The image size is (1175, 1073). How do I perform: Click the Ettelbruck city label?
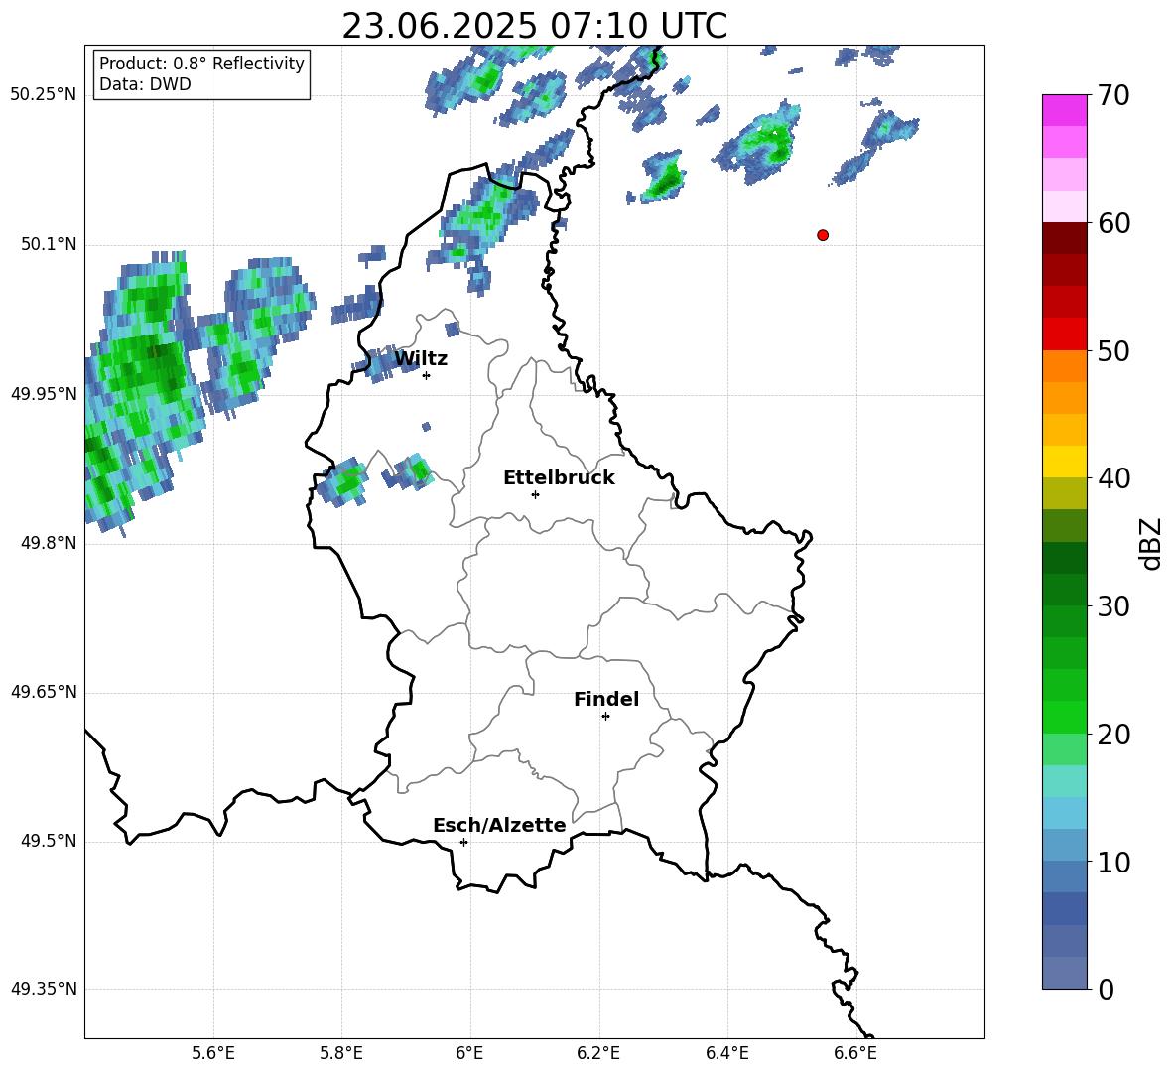click(559, 478)
